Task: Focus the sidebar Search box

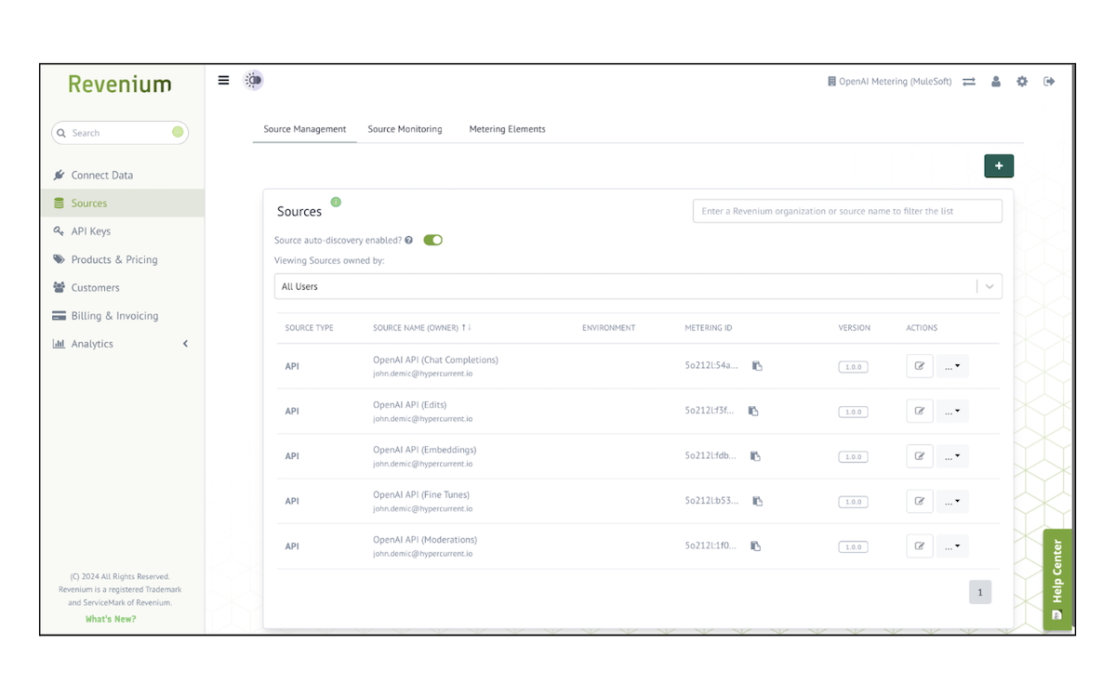Action: click(120, 133)
